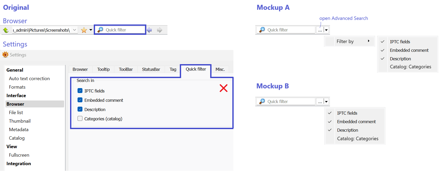Click the Mockup A magnifier icon
Screen dimensions: 441x177
tap(262, 30)
